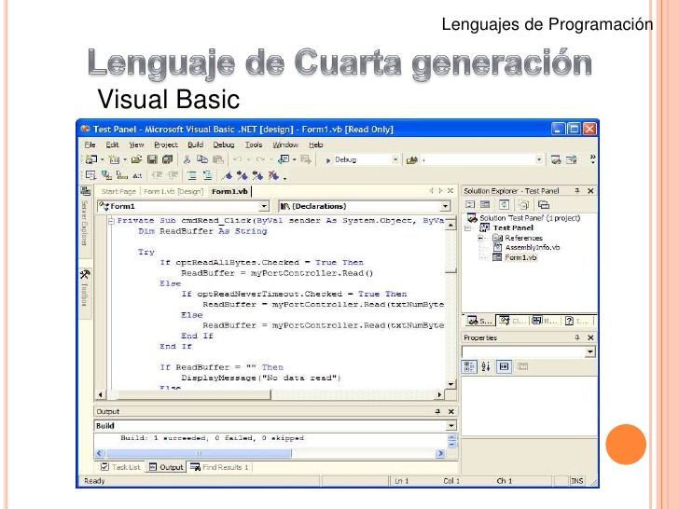The width and height of the screenshot is (679, 509).
Task: Expand the (Declarations) method dropdown
Action: pos(445,206)
